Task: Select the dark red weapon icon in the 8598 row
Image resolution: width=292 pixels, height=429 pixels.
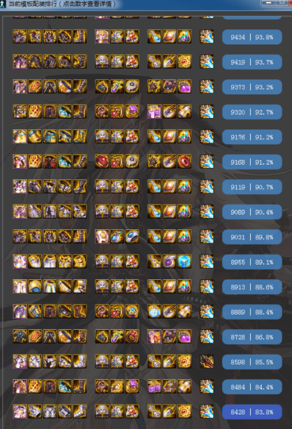Action: pyautogui.click(x=206, y=362)
